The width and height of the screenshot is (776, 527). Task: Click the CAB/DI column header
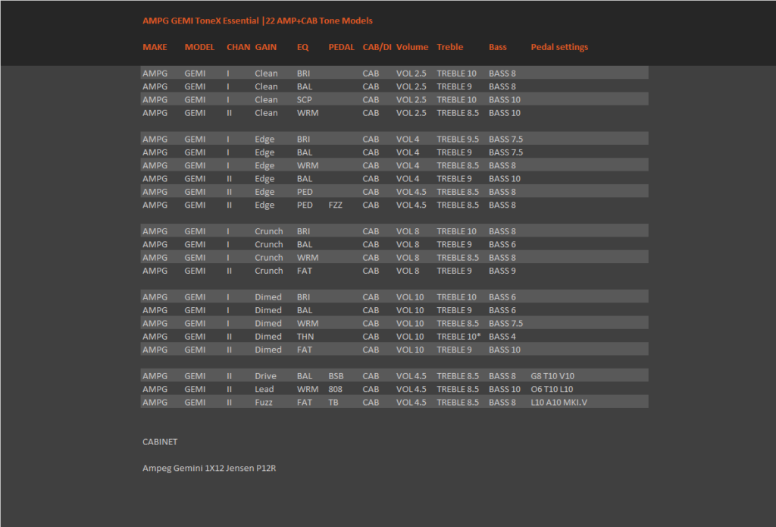pyautogui.click(x=377, y=47)
